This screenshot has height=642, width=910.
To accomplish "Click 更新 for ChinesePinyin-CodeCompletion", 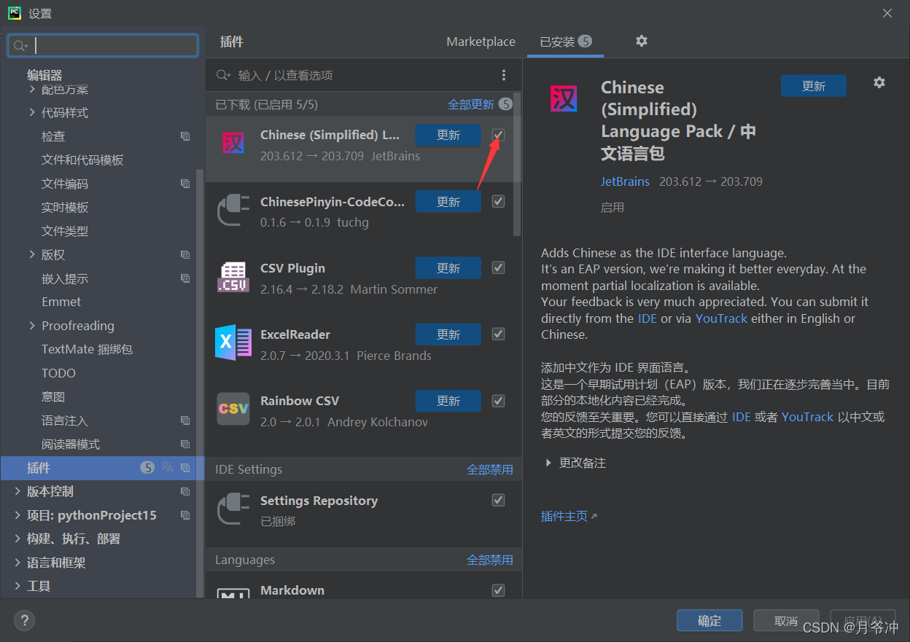I will (x=448, y=201).
